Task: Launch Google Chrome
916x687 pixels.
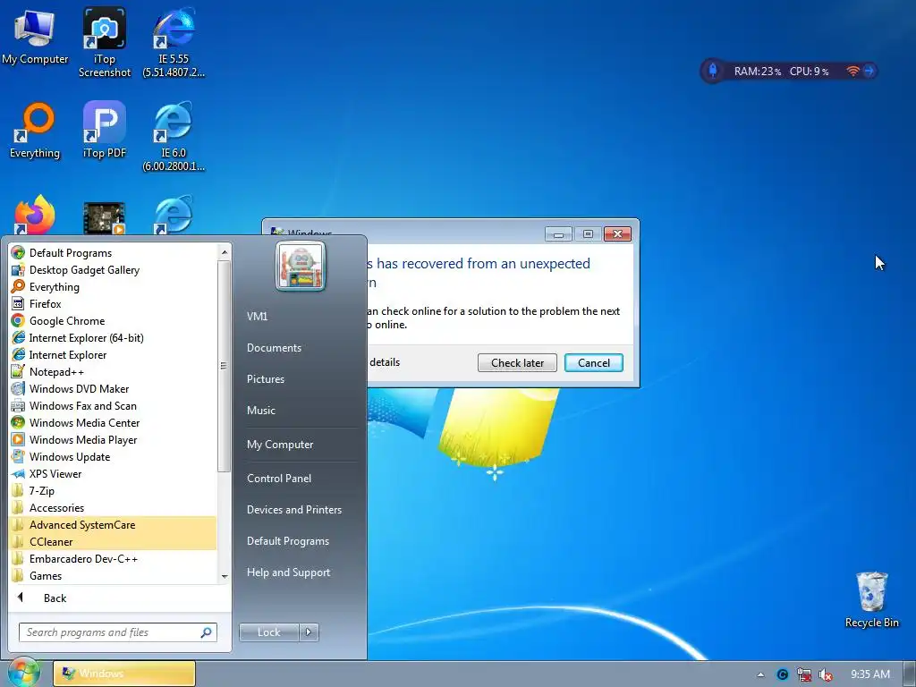Action: pyautogui.click(x=114, y=321)
